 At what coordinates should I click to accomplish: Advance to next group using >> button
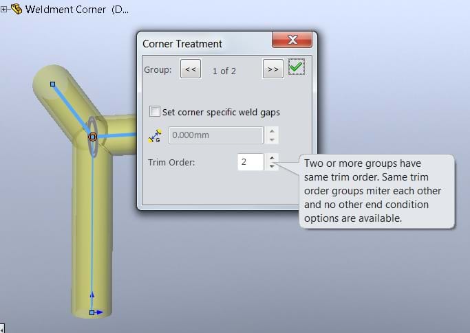click(273, 69)
